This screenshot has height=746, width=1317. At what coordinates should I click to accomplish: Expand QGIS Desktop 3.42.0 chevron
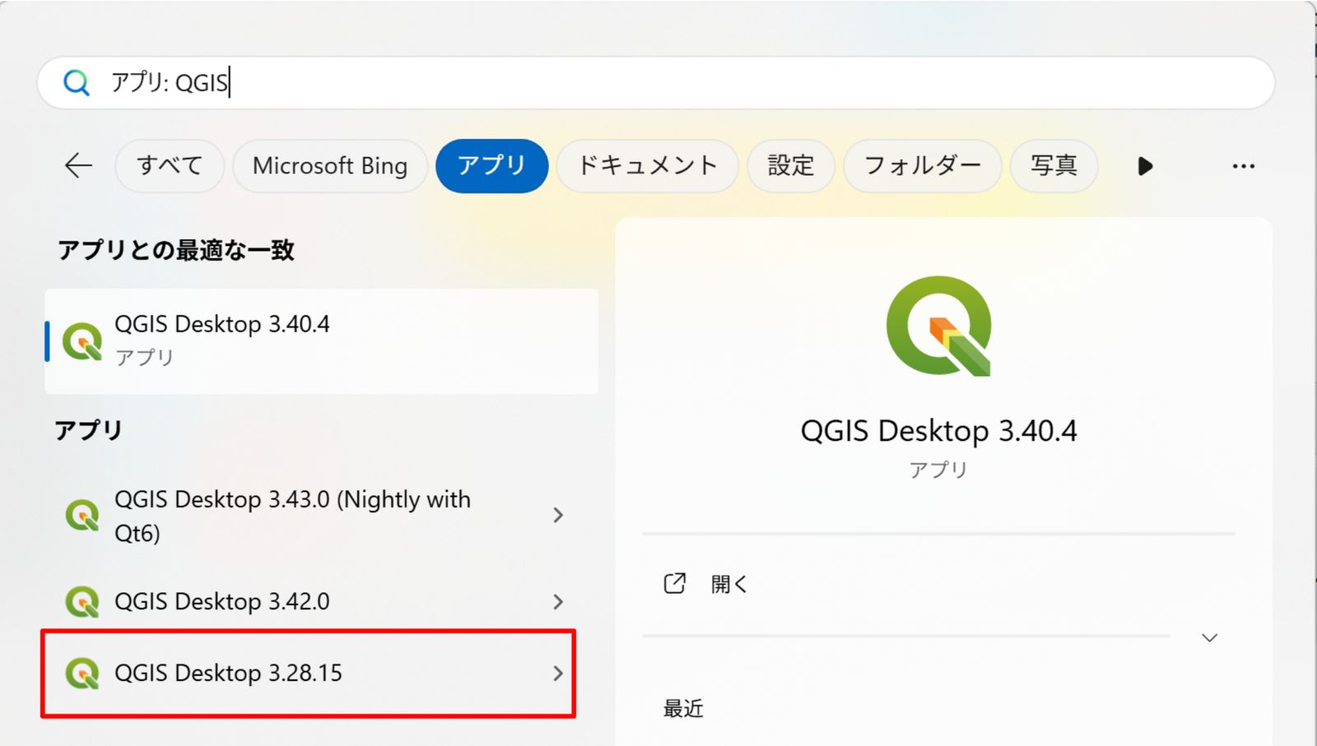pyautogui.click(x=558, y=602)
